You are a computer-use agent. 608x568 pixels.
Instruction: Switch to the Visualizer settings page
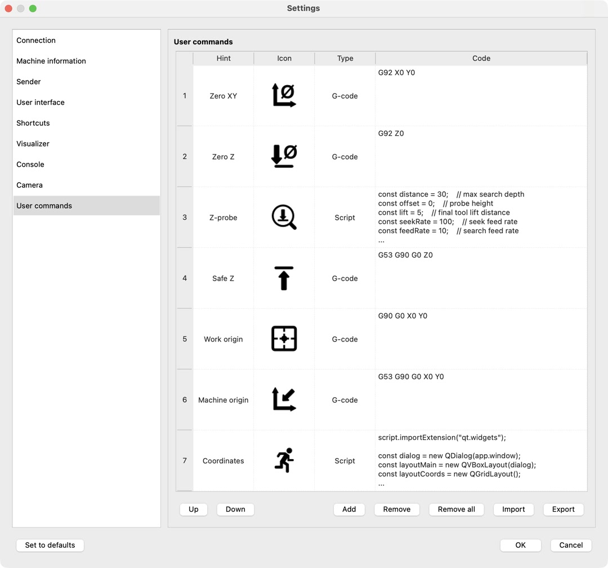point(33,144)
